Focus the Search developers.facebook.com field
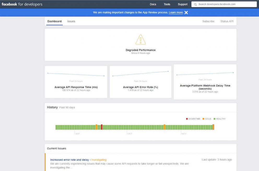 click(x=224, y=4)
